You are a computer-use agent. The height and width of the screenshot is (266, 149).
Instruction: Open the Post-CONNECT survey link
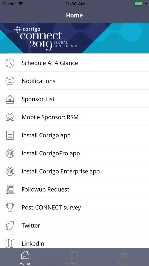click(74, 207)
